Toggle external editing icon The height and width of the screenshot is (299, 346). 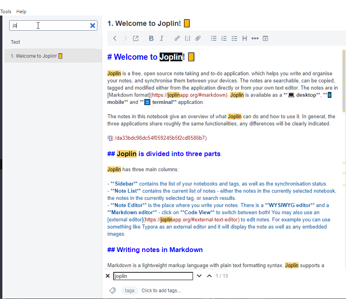(136, 38)
